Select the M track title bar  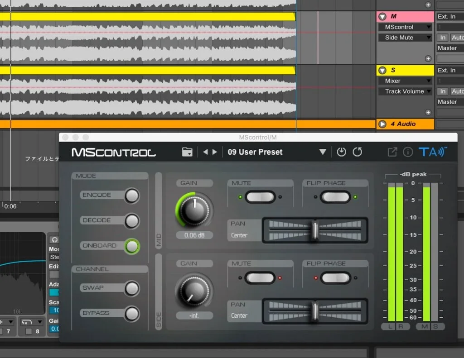point(405,17)
